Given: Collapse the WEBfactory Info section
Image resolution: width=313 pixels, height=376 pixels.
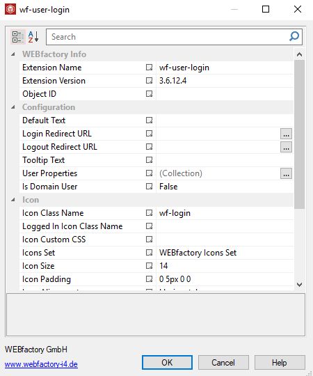Looking at the screenshot, I should pos(13,54).
